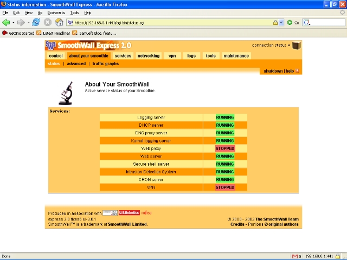Click the Logging server RUNNING status

pyautogui.click(x=225, y=118)
